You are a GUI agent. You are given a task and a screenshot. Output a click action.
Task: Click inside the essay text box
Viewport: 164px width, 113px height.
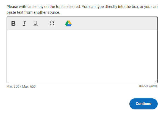click(x=82, y=57)
